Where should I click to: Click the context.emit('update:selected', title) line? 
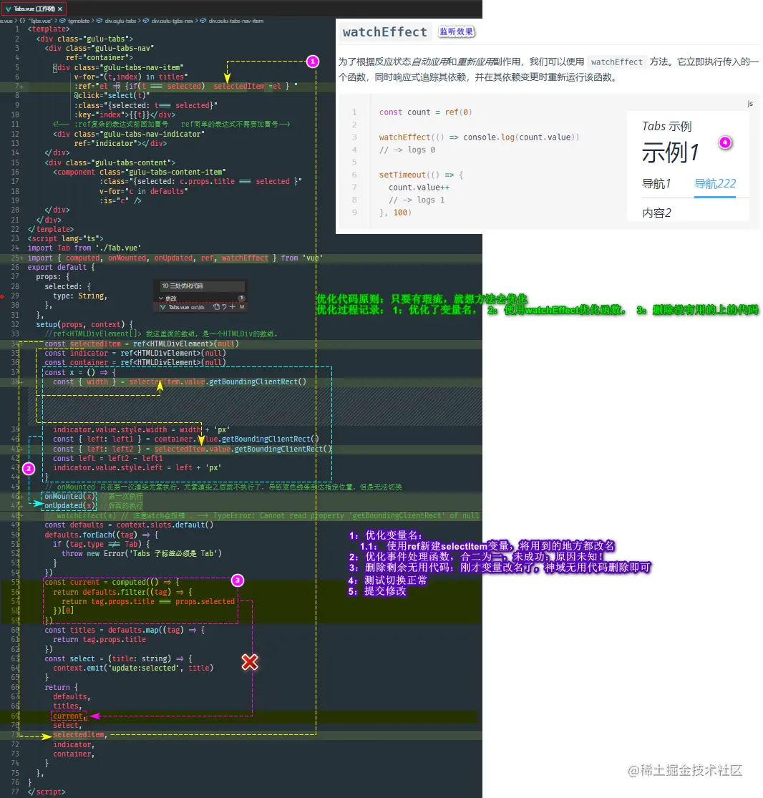tap(133, 668)
